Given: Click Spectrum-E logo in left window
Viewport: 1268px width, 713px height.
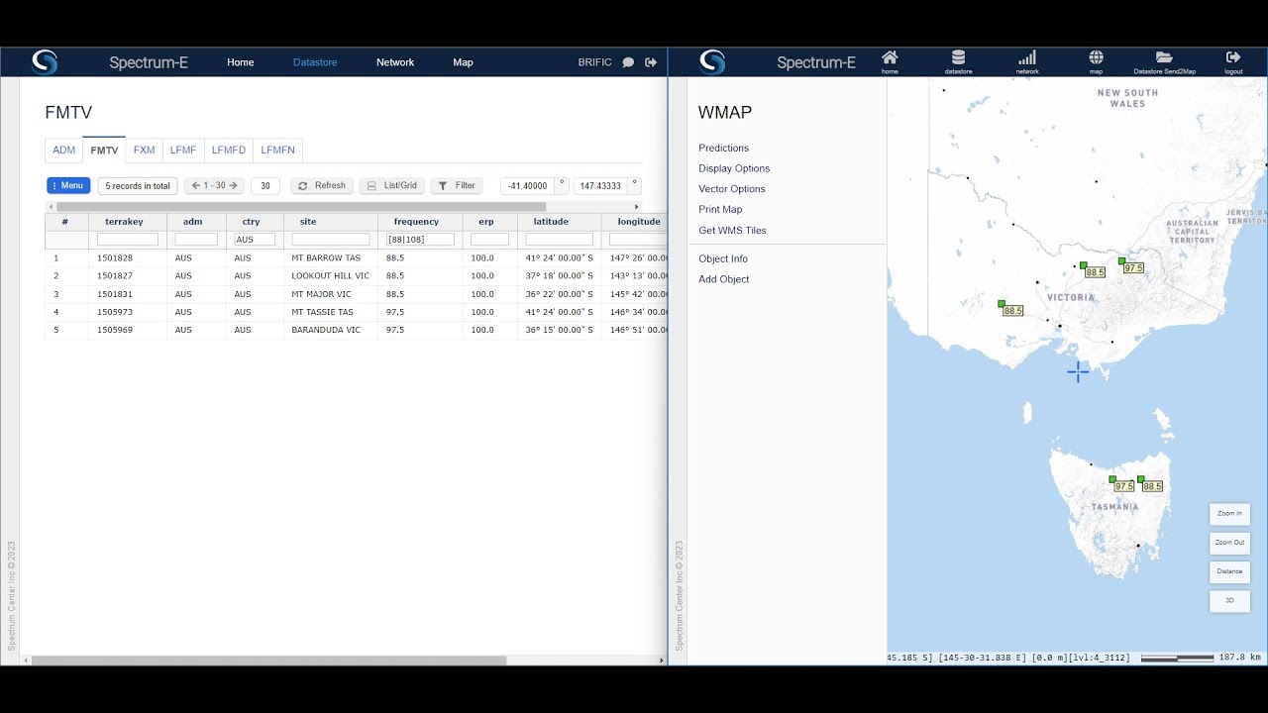Looking at the screenshot, I should click(x=45, y=62).
